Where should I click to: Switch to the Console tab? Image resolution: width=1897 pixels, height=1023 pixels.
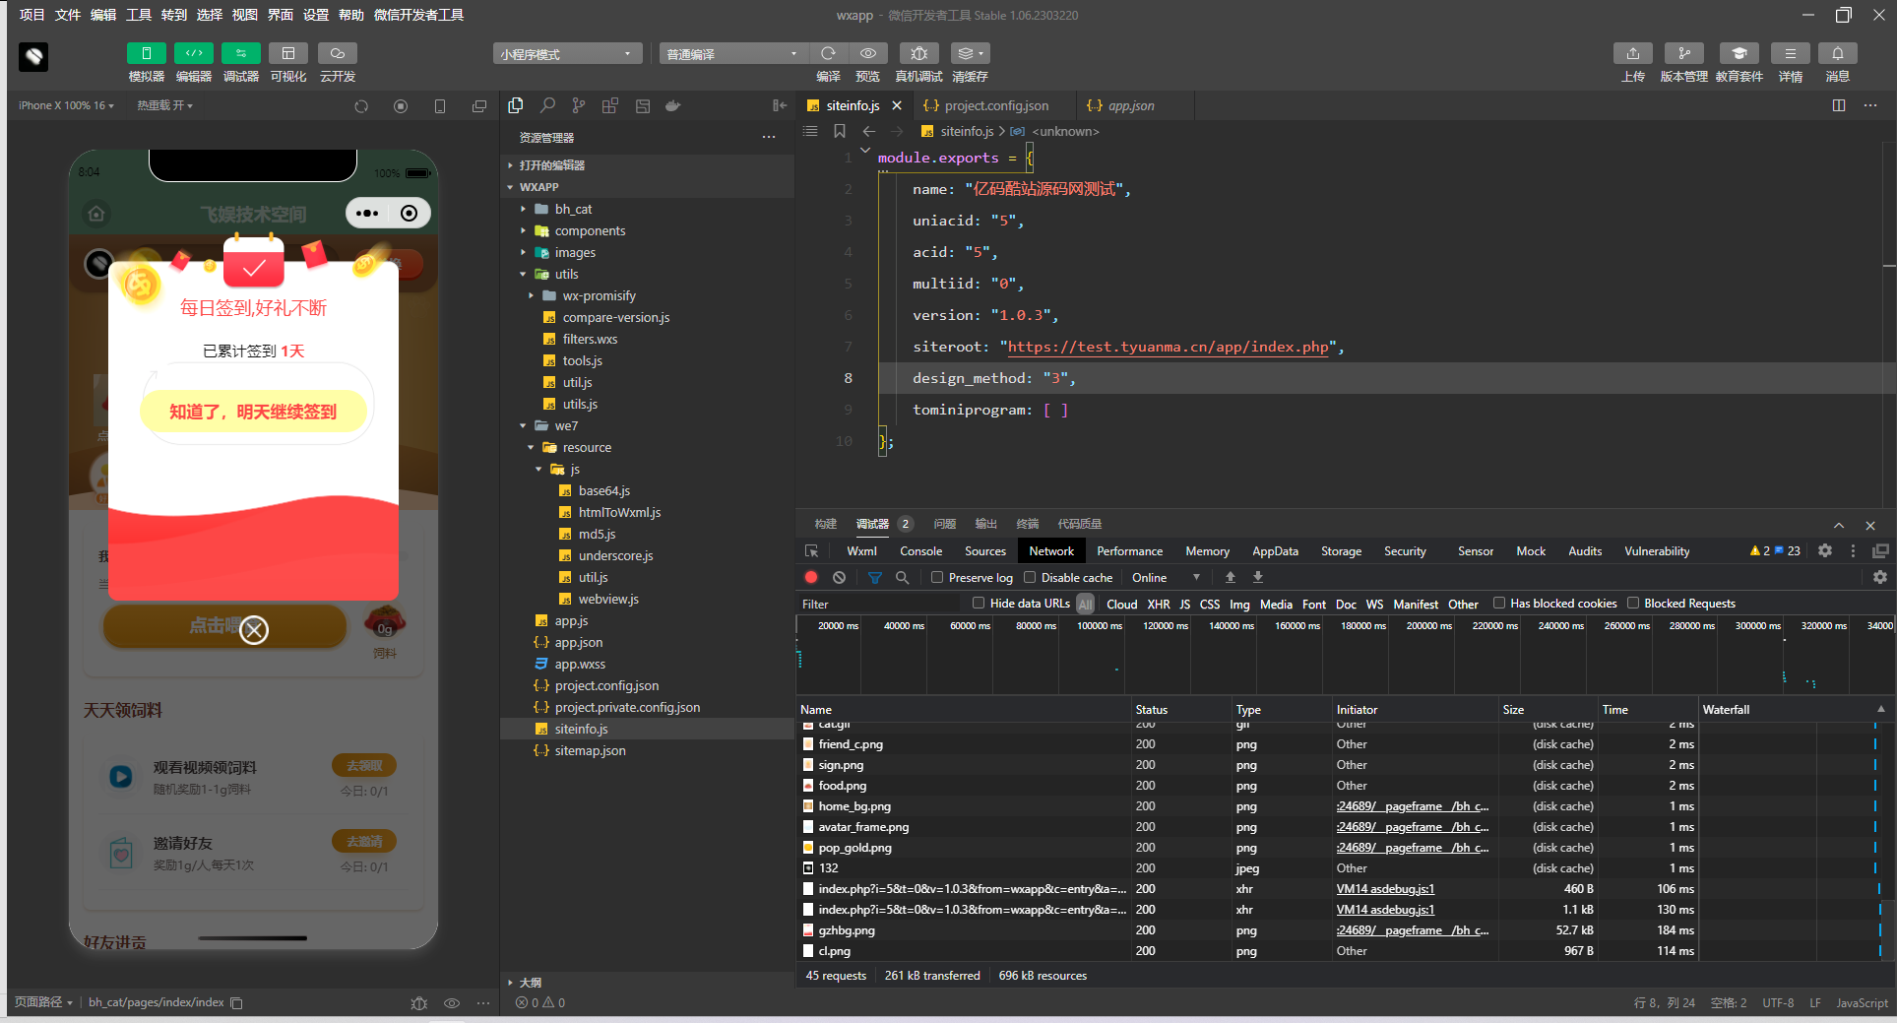[920, 551]
